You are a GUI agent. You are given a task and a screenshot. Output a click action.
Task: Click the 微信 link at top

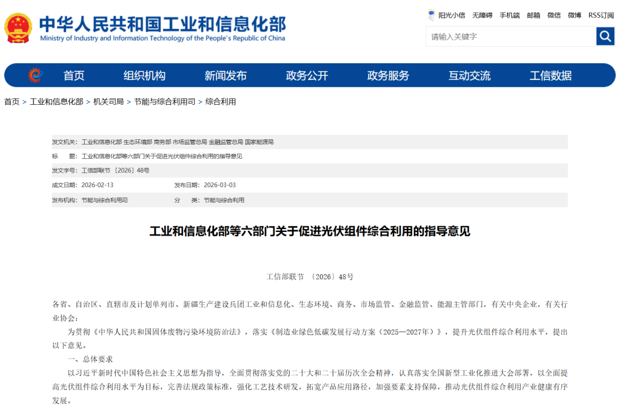coord(553,16)
